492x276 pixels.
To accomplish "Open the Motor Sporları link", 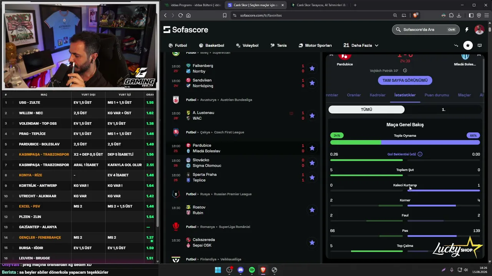I will [x=315, y=45].
